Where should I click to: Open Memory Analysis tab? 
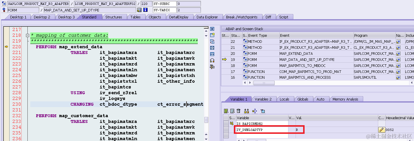(x=345, y=99)
